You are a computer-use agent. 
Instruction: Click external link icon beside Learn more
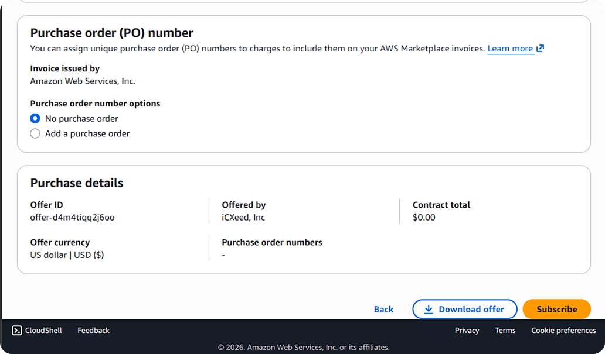[x=540, y=49]
